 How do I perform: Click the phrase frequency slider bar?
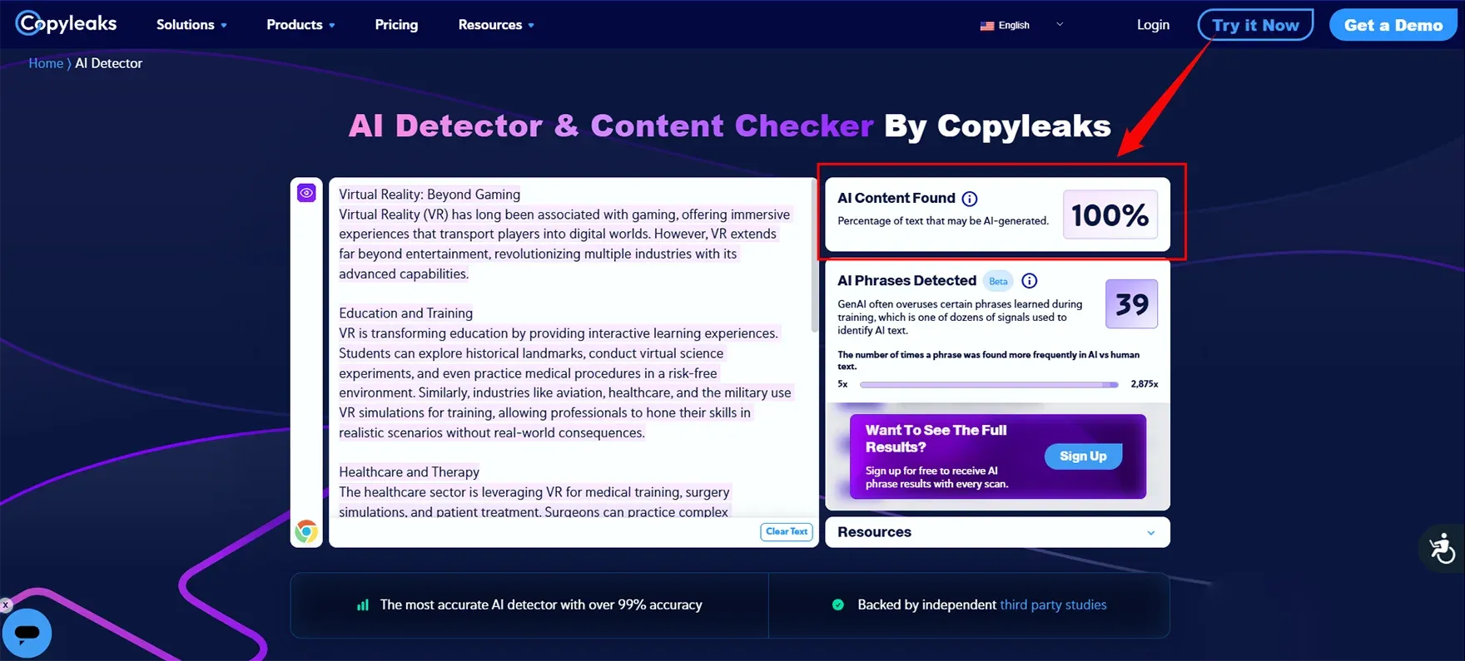(989, 384)
